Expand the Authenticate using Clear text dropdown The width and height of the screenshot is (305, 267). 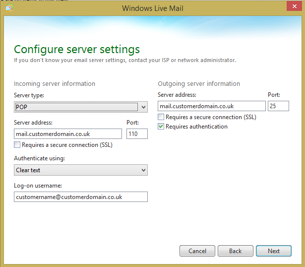point(81,170)
